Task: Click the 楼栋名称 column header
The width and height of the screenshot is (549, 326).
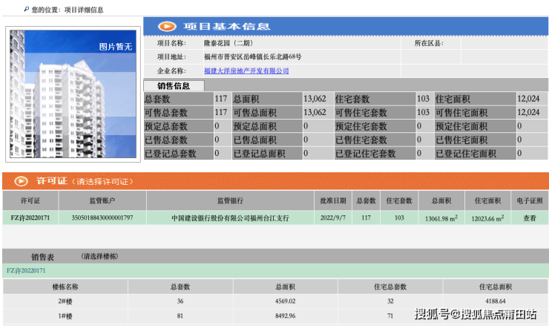Action: click(x=65, y=286)
